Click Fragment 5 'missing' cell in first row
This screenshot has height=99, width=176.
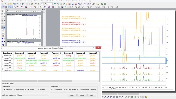point(68,56)
